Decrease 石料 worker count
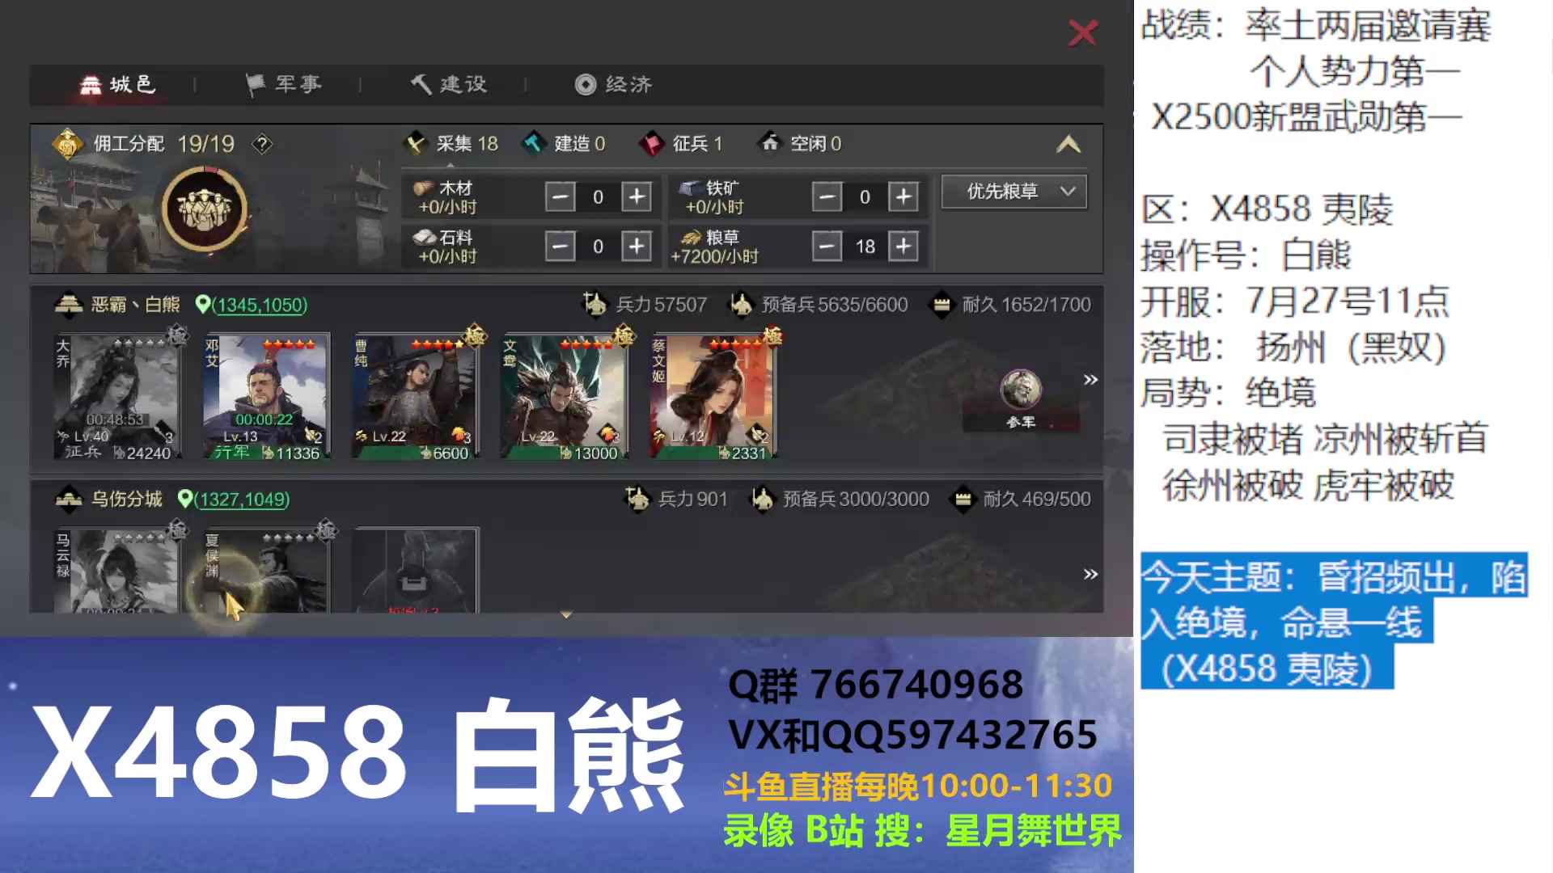1553x873 pixels. (560, 246)
